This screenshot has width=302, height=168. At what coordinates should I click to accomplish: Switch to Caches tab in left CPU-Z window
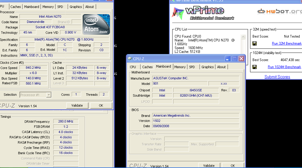point(16,7)
